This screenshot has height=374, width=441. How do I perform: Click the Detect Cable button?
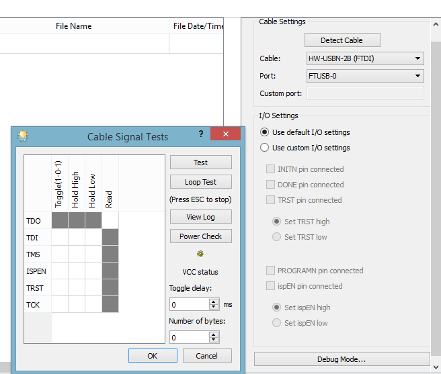(x=342, y=40)
